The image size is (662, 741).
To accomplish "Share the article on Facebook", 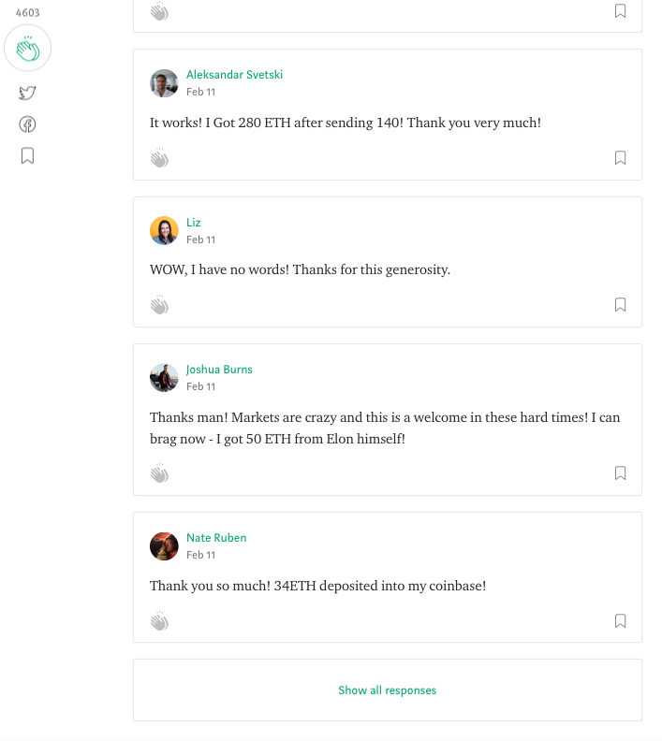I will [27, 124].
